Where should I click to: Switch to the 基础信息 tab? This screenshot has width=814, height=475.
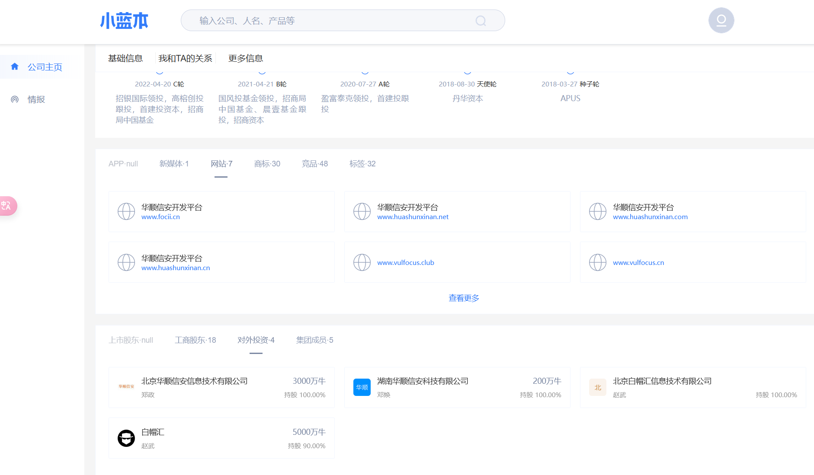click(125, 58)
